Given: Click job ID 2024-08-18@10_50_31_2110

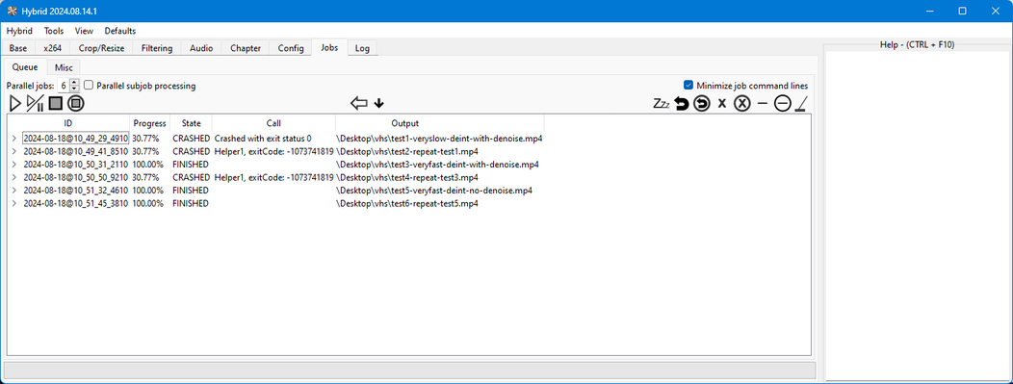Looking at the screenshot, I should pos(75,165).
